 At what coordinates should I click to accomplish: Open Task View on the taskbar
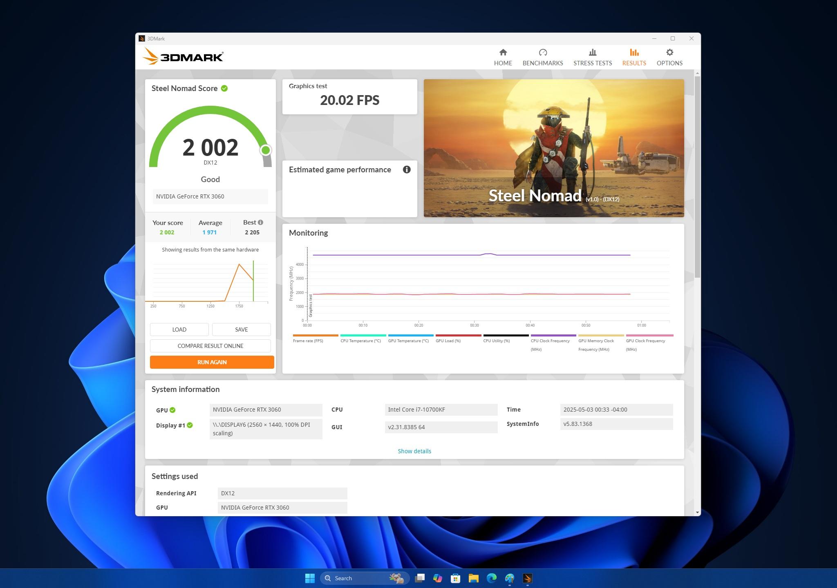pos(420,578)
